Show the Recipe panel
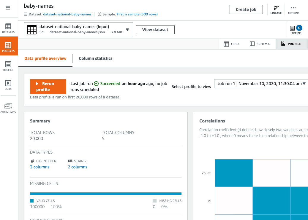Image resolution: width=308 pixels, height=220 pixels. 296,30
